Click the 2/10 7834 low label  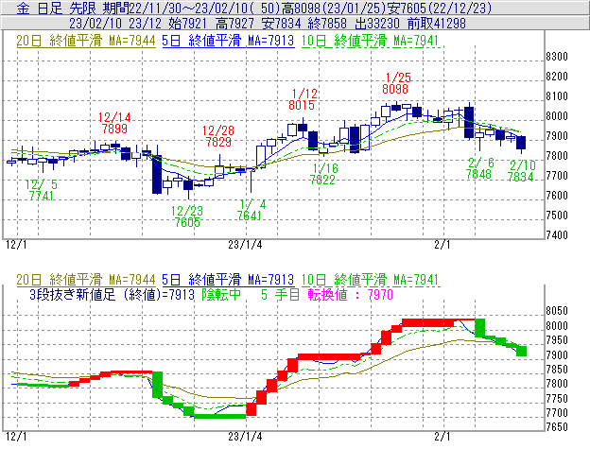[x=522, y=171]
